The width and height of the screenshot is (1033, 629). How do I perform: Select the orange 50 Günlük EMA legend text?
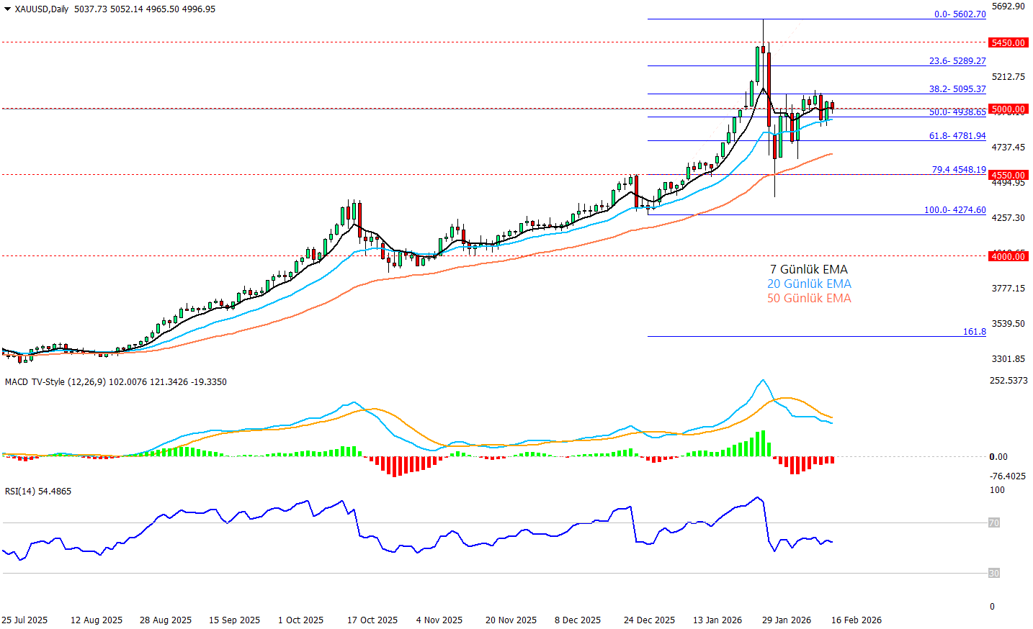pyautogui.click(x=809, y=299)
